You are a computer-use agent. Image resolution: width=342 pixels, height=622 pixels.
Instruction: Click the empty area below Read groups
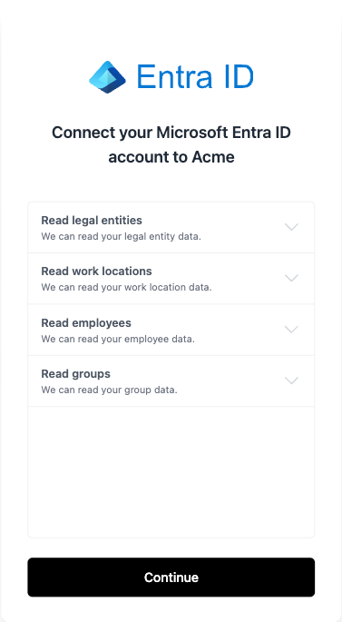pos(171,472)
